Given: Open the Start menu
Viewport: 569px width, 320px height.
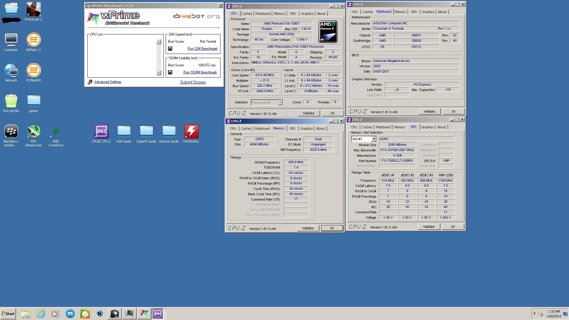Looking at the screenshot, I should point(8,314).
